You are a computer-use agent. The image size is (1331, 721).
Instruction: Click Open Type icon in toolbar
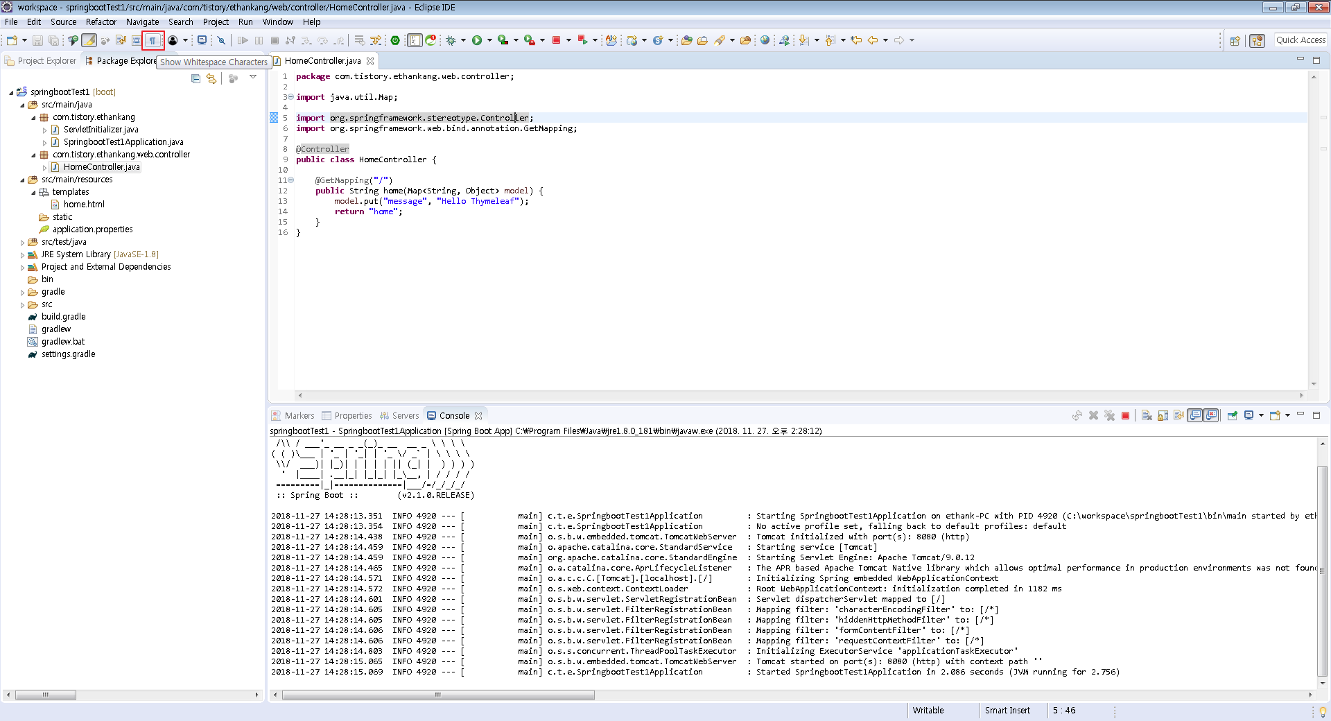pyautogui.click(x=686, y=40)
